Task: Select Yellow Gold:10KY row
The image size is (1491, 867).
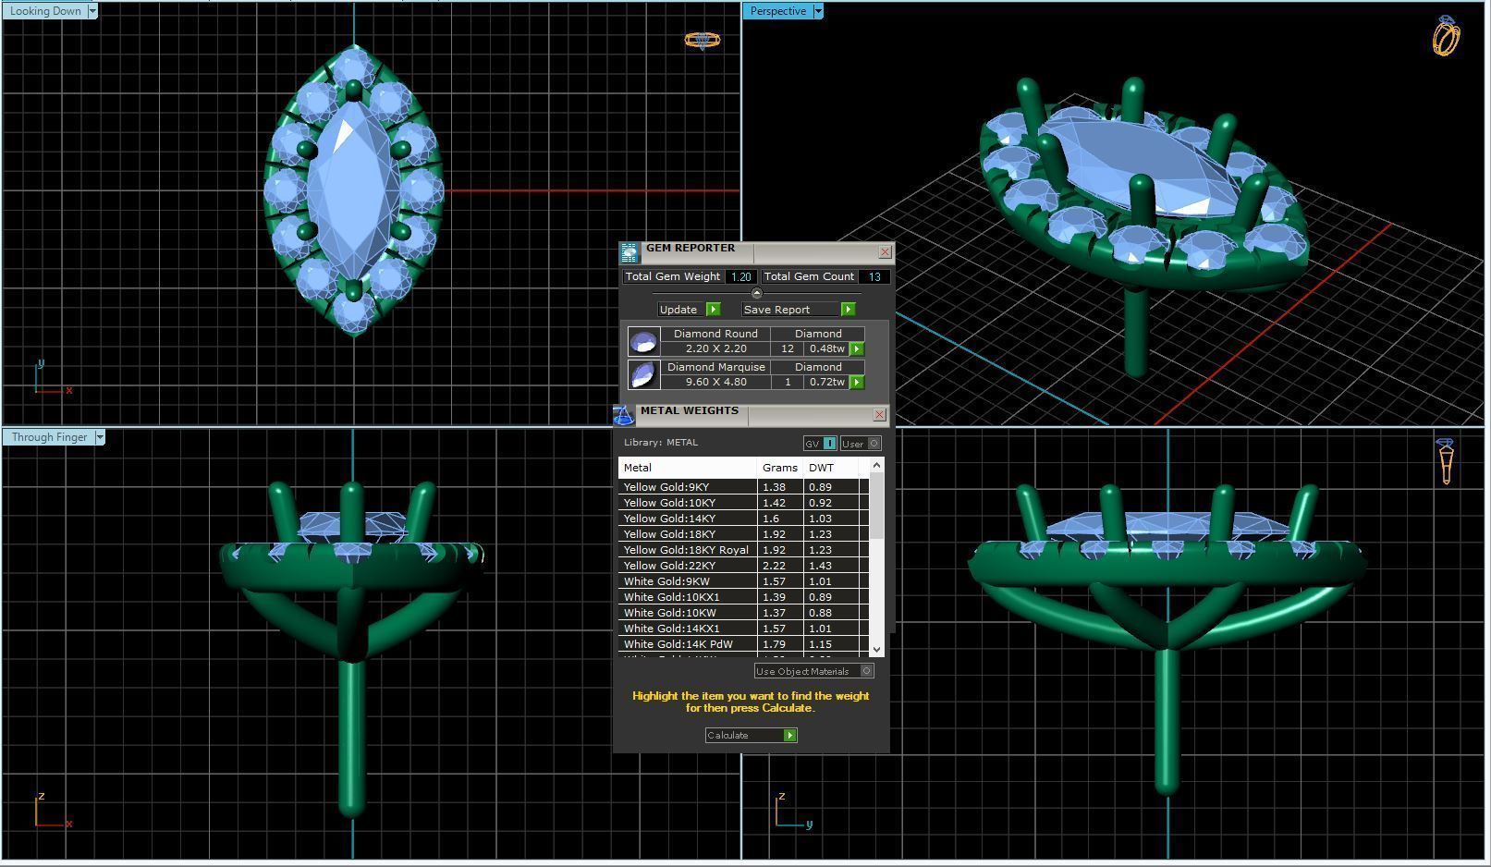Action: pos(743,503)
